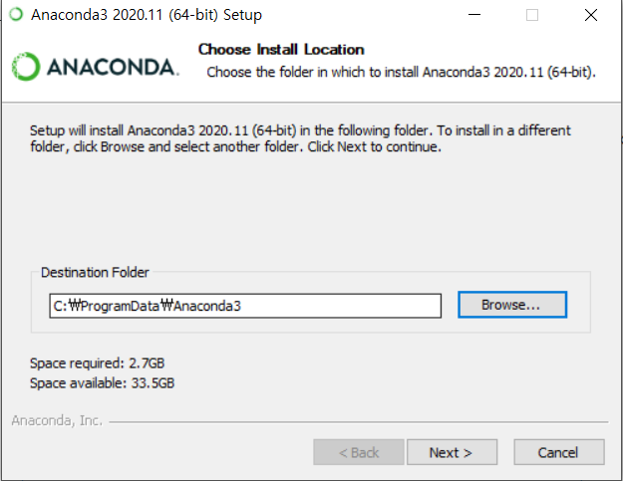Image resolution: width=623 pixels, height=481 pixels.
Task: Click the maximize box in title bar
Action: (532, 15)
